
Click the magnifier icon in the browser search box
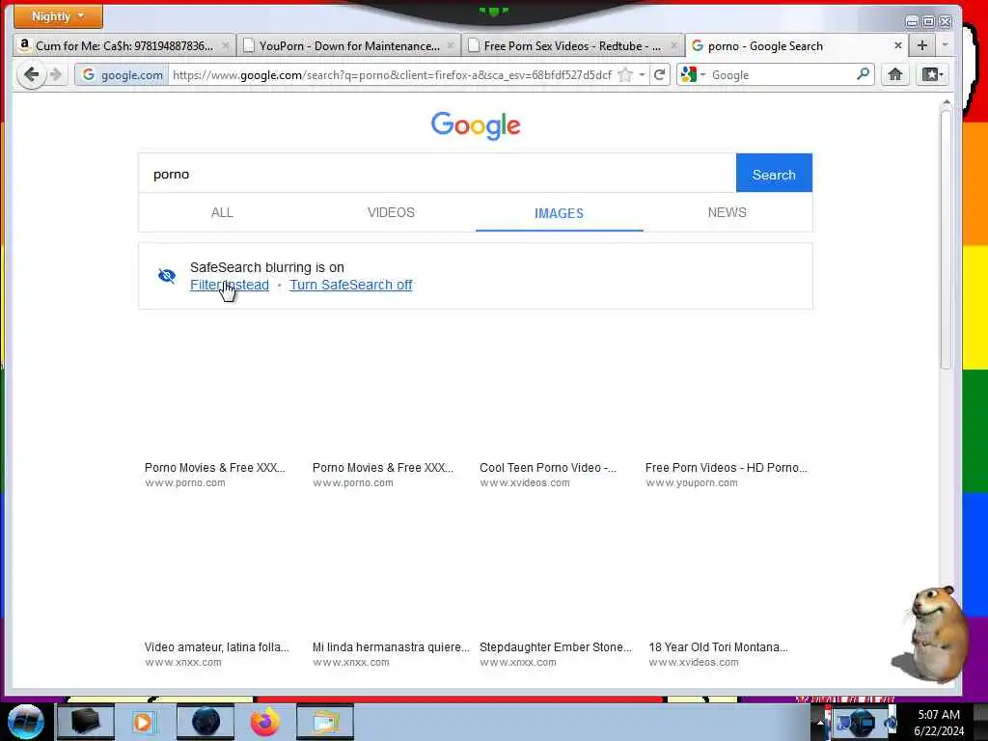(863, 74)
